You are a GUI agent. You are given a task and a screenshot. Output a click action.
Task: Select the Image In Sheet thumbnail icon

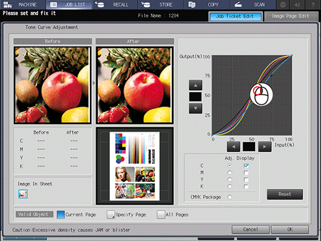23,194
